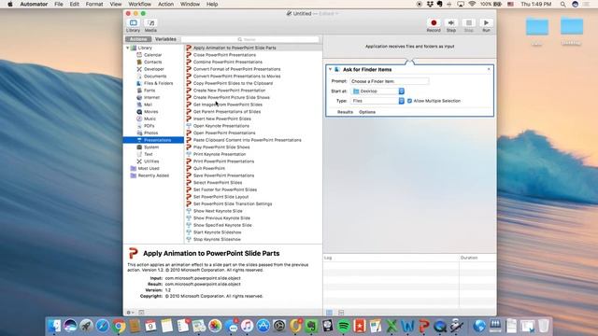Click the Wi-Fi icon in the menu bar
Viewport: 598px width, 336px height.
pos(472,4)
